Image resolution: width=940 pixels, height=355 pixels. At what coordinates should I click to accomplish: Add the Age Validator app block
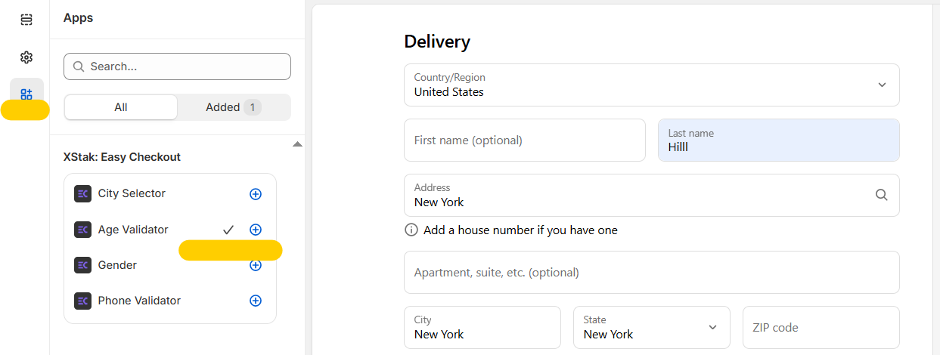[x=256, y=230]
